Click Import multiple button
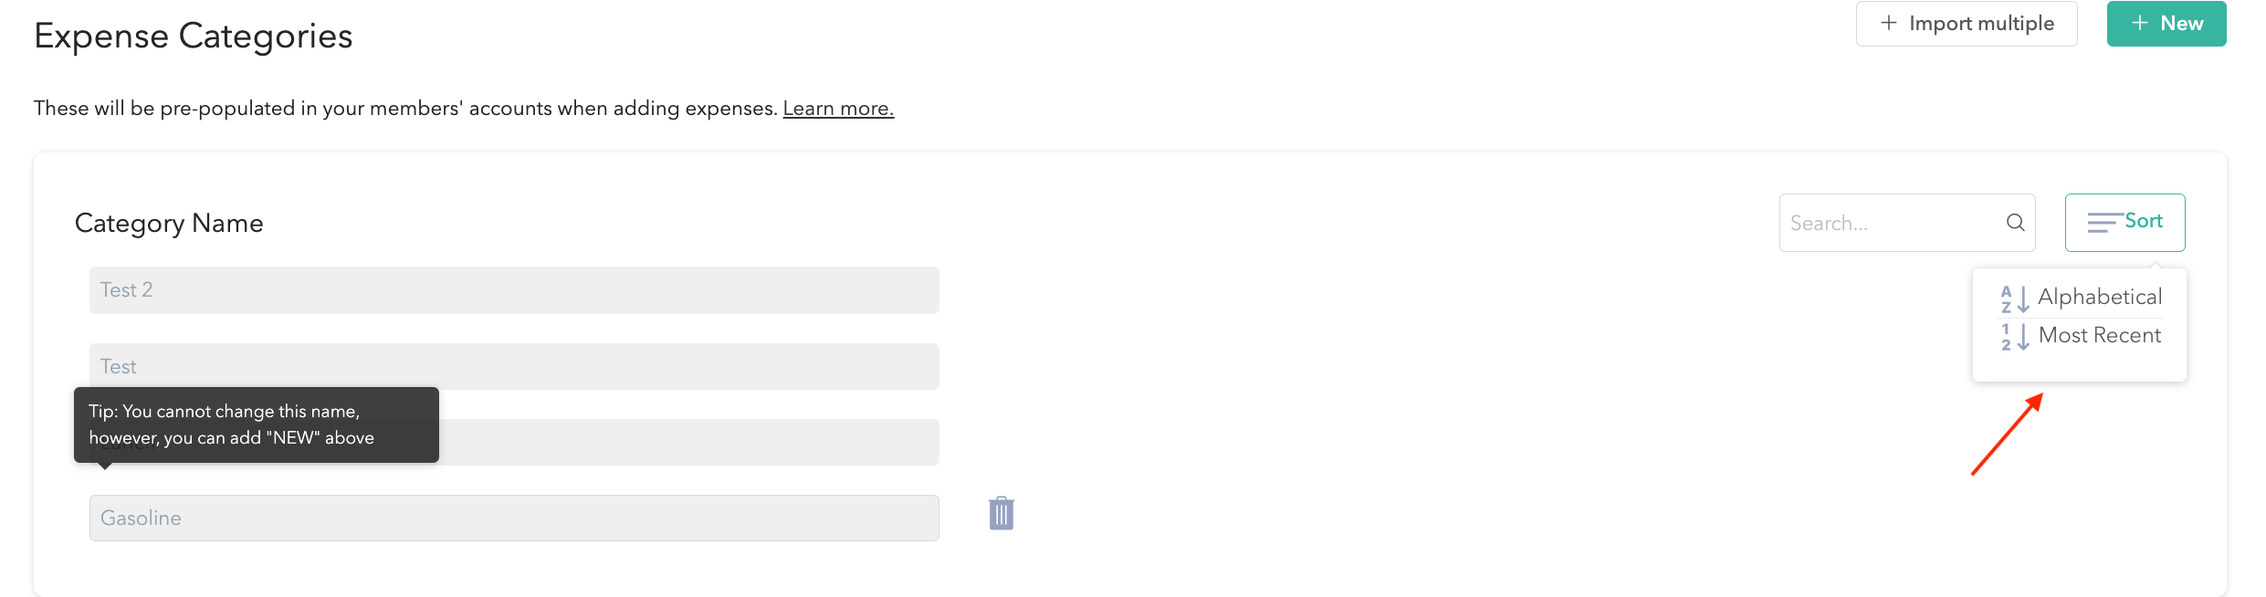This screenshot has width=2266, height=597. point(1967,24)
